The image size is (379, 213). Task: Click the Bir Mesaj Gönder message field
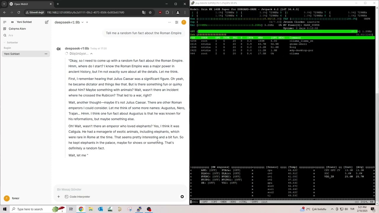[x=120, y=189]
